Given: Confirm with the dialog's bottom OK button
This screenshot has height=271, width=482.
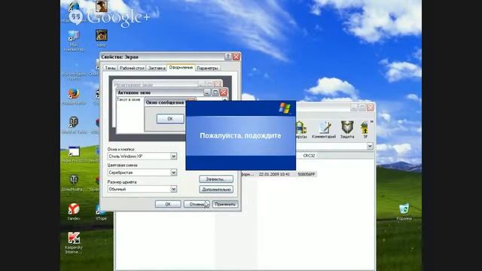Looking at the screenshot, I should pos(168,204).
